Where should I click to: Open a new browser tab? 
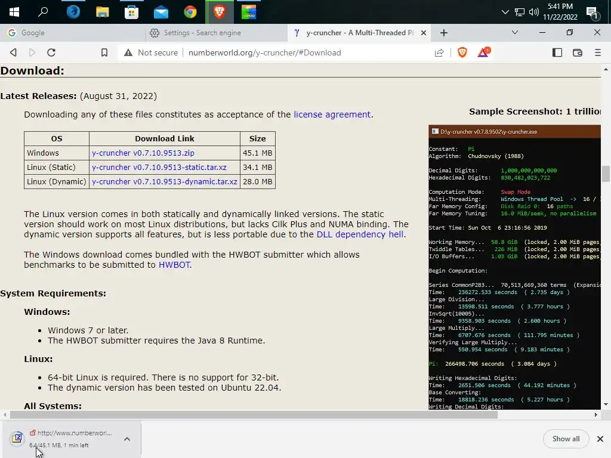click(x=443, y=33)
